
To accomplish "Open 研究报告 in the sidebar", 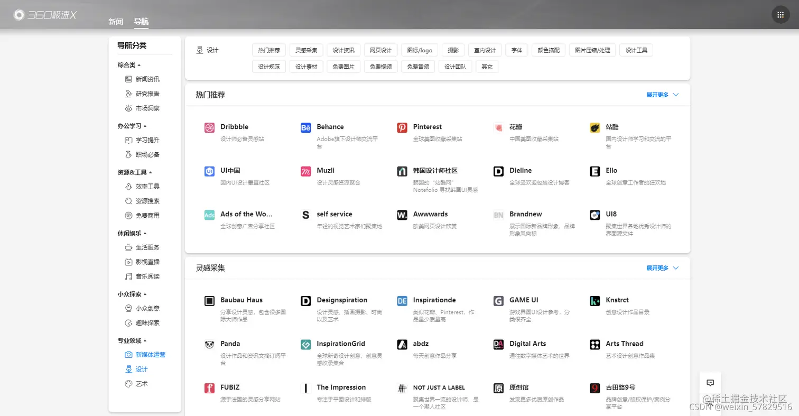I will tap(142, 94).
